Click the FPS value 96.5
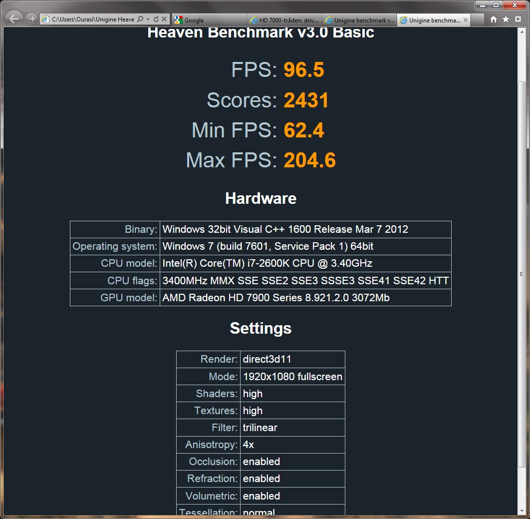This screenshot has width=530, height=519. tap(303, 70)
